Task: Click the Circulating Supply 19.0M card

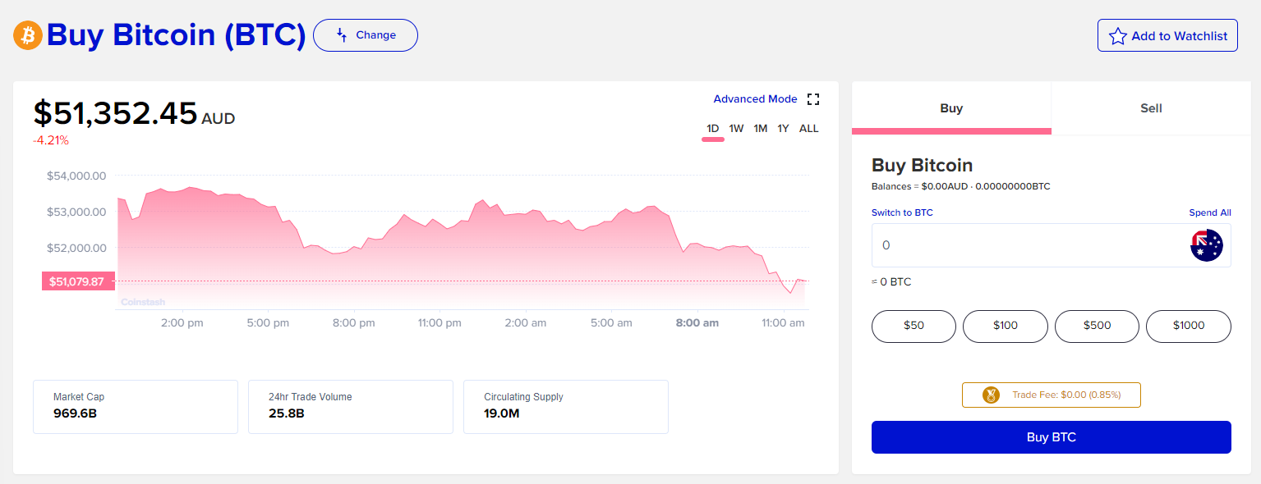Action: pos(566,407)
